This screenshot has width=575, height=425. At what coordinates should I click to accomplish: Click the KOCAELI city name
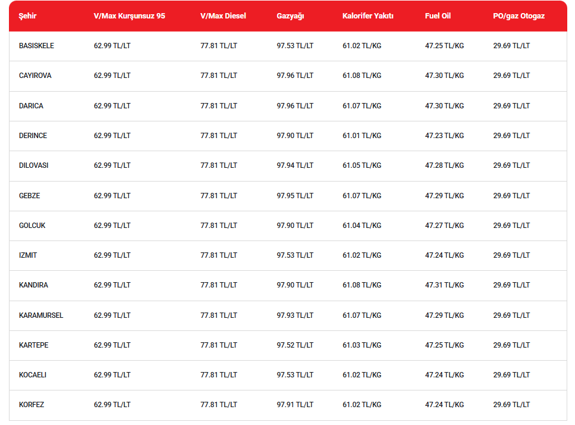click(33, 375)
